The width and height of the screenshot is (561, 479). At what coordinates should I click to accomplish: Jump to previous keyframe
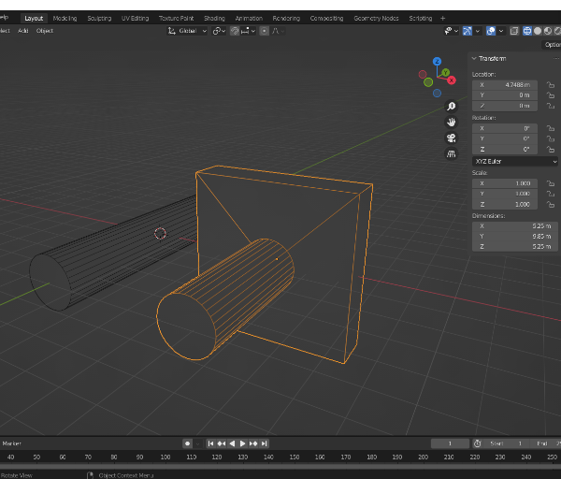click(222, 443)
